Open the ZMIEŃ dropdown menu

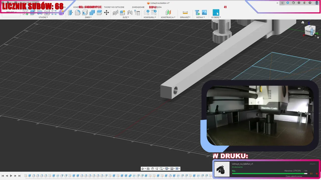click(88, 17)
